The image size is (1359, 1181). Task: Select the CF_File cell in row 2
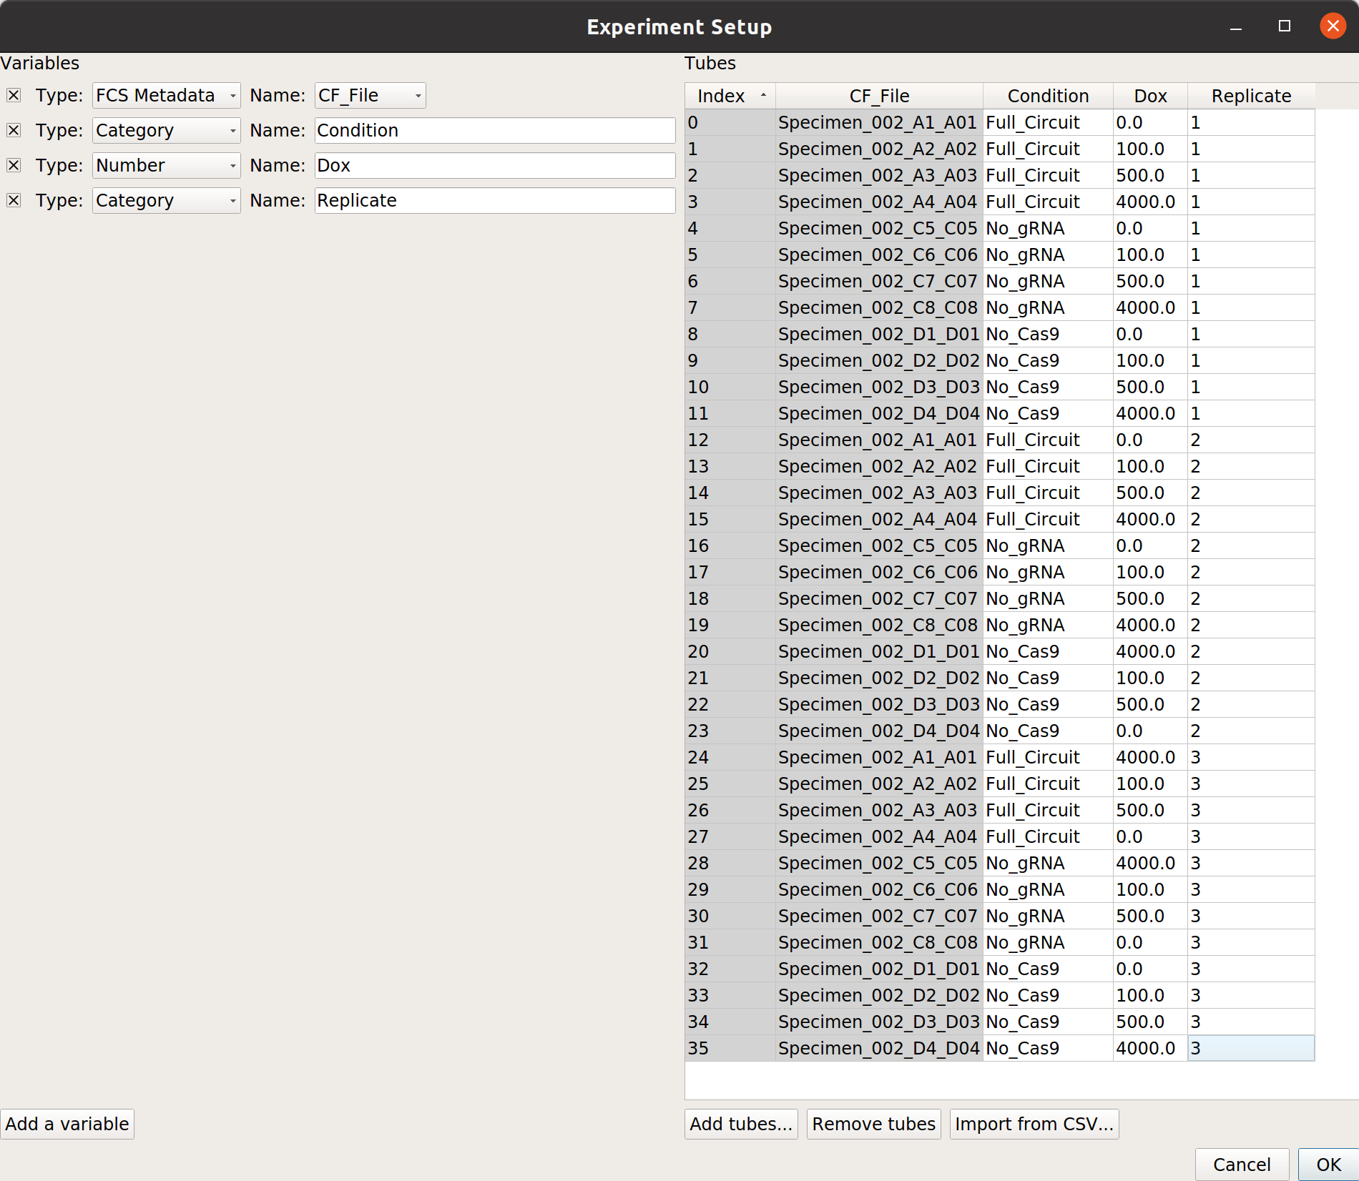click(x=879, y=175)
